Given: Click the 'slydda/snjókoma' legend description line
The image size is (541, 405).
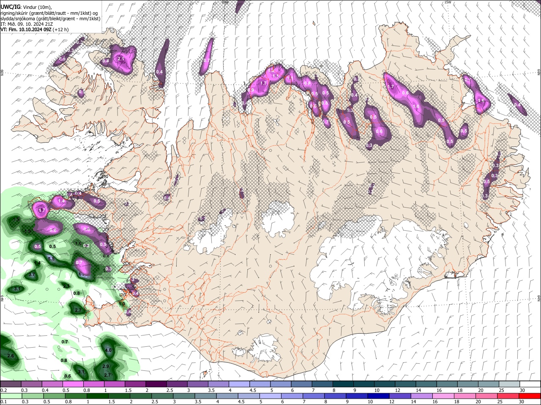Looking at the screenshot, I should [50, 19].
